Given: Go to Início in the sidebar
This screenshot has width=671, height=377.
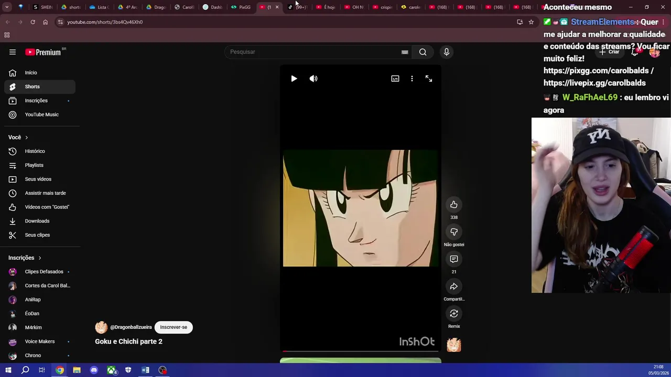Looking at the screenshot, I should pyautogui.click(x=40, y=73).
